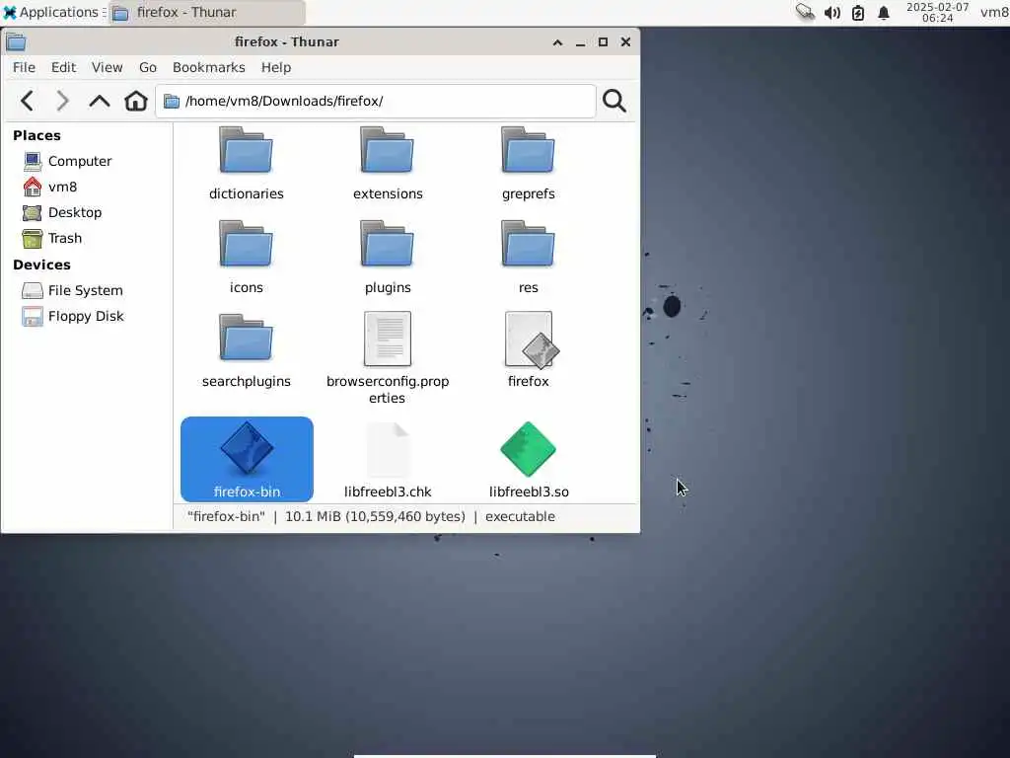Select the icons folder
The height and width of the screenshot is (758, 1010).
[x=246, y=258]
